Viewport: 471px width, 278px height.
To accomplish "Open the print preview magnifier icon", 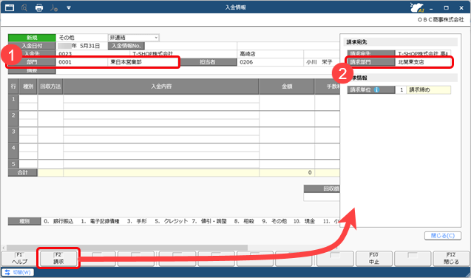I will pyautogui.click(x=24, y=7).
